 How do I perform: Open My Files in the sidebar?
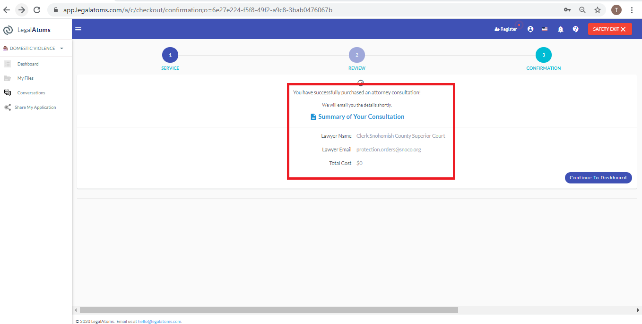pyautogui.click(x=26, y=78)
